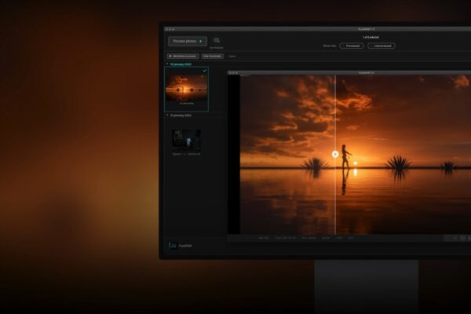The height and width of the screenshot is (314, 471).
Task: Toggle the Unprocessed filter pill
Action: click(x=382, y=46)
